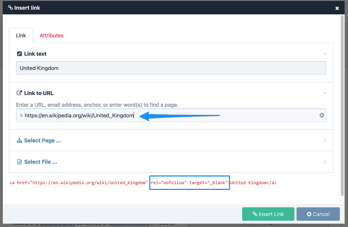348x227 pixels.
Task: Cancel the link insertion
Action: click(318, 214)
